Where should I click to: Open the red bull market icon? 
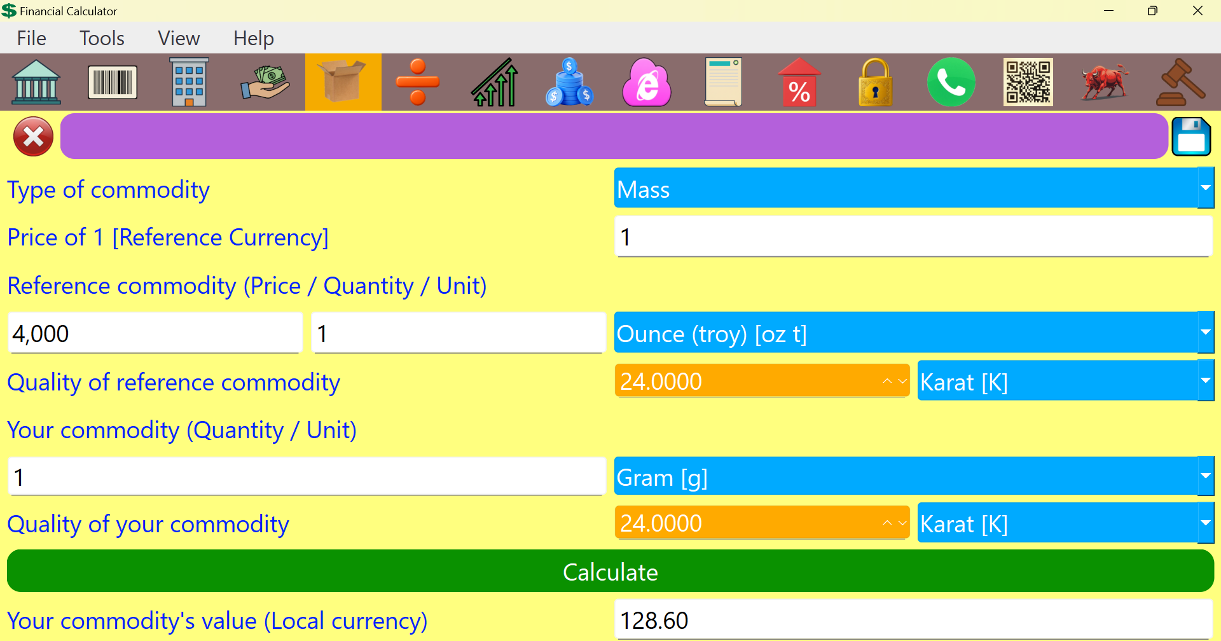pyautogui.click(x=1105, y=82)
